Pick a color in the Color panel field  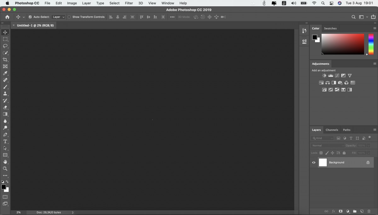click(x=343, y=44)
